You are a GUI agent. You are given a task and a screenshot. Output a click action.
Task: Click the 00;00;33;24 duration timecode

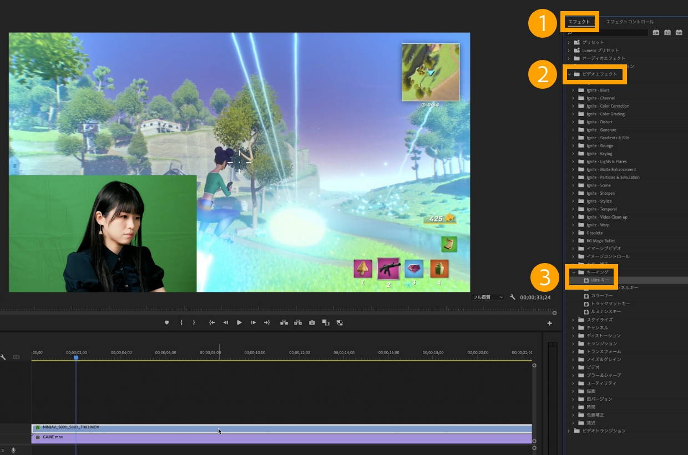coord(535,297)
